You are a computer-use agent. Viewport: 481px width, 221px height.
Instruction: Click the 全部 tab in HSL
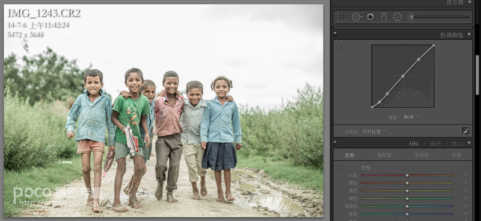tap(456, 155)
